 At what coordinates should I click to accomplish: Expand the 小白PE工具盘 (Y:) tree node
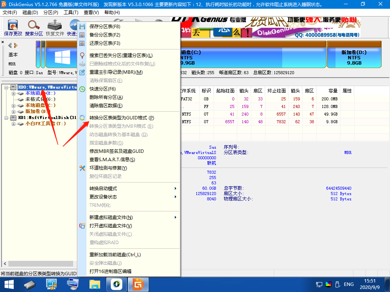coord(14,124)
